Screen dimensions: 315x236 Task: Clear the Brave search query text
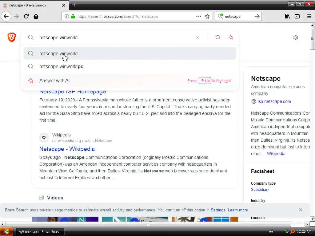[x=197, y=37]
